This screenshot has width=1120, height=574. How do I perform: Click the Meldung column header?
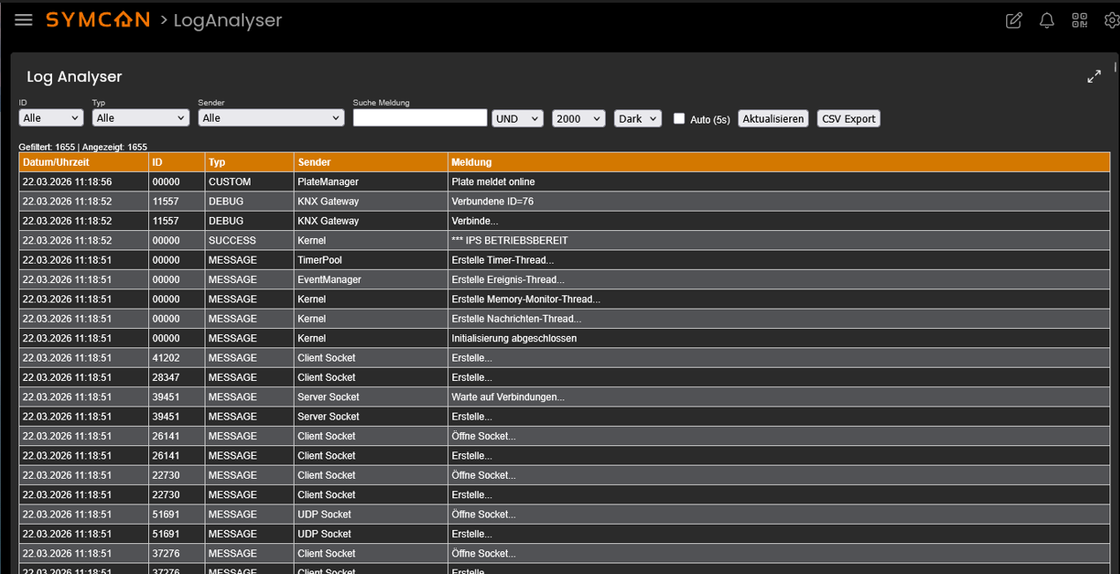click(471, 162)
